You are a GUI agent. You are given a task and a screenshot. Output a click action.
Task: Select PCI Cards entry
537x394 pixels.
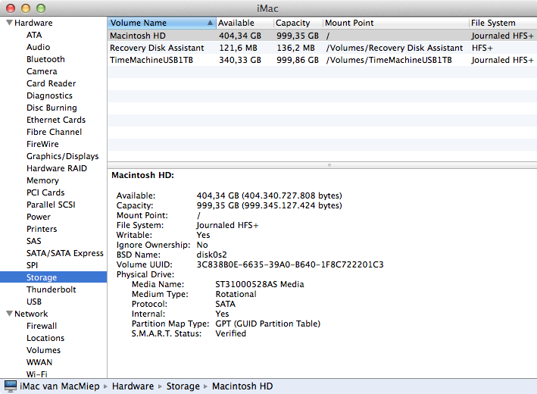45,192
